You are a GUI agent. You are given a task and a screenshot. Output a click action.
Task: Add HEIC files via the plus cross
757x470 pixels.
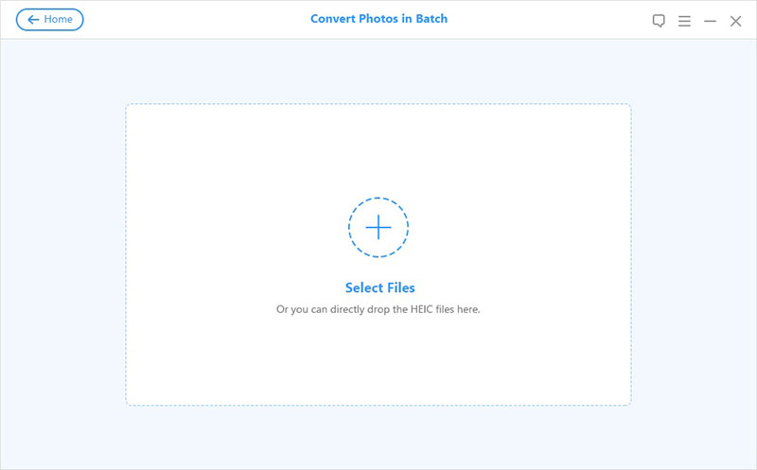(x=378, y=227)
